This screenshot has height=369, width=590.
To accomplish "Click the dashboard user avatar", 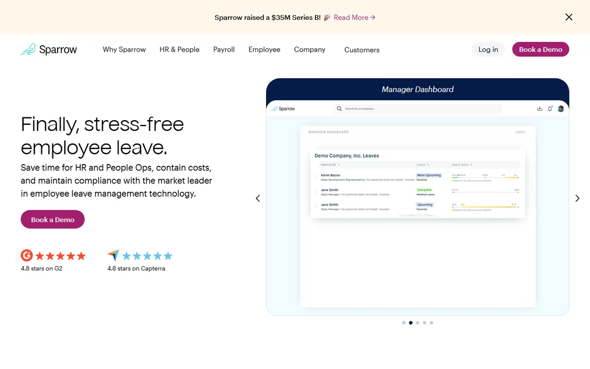I will point(560,109).
